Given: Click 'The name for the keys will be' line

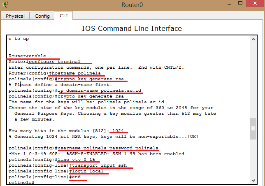Looking at the screenshot, I should pos(86,102).
